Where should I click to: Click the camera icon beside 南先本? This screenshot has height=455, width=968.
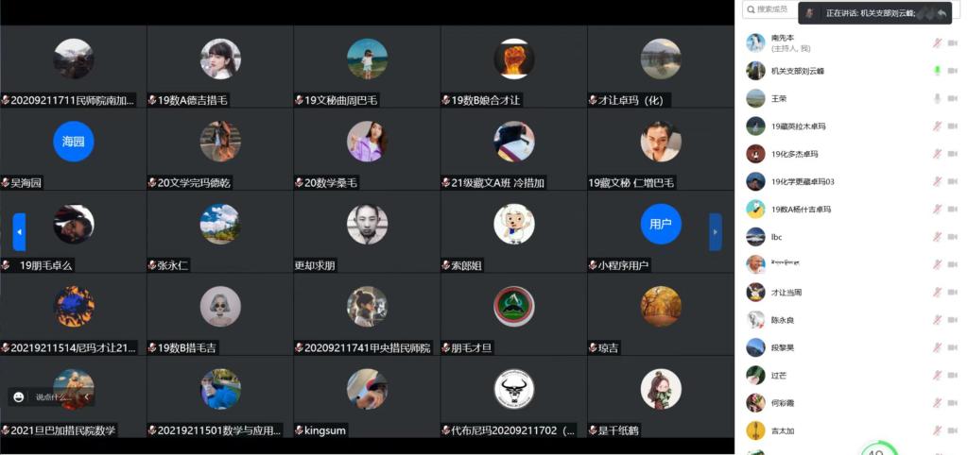tap(953, 43)
